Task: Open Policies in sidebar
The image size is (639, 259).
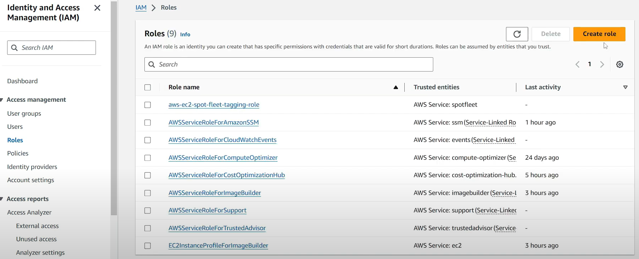Action: point(18,153)
